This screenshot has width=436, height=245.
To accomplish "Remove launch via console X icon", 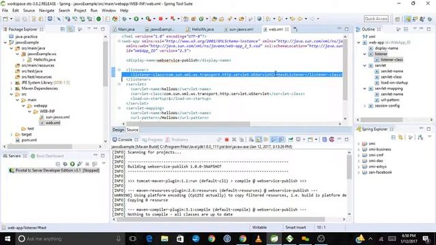I will [x=234, y=140].
